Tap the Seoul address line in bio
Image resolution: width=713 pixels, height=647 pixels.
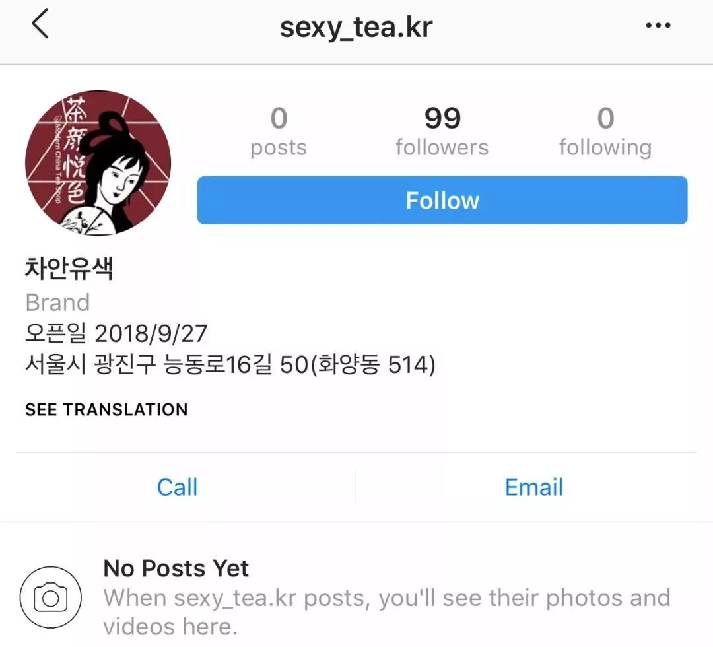(x=230, y=364)
